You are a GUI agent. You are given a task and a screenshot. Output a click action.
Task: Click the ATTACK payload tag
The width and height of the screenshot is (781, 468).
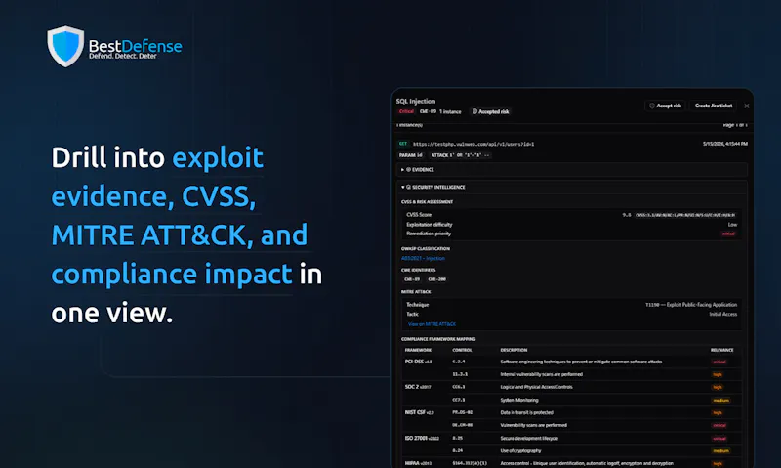click(460, 155)
